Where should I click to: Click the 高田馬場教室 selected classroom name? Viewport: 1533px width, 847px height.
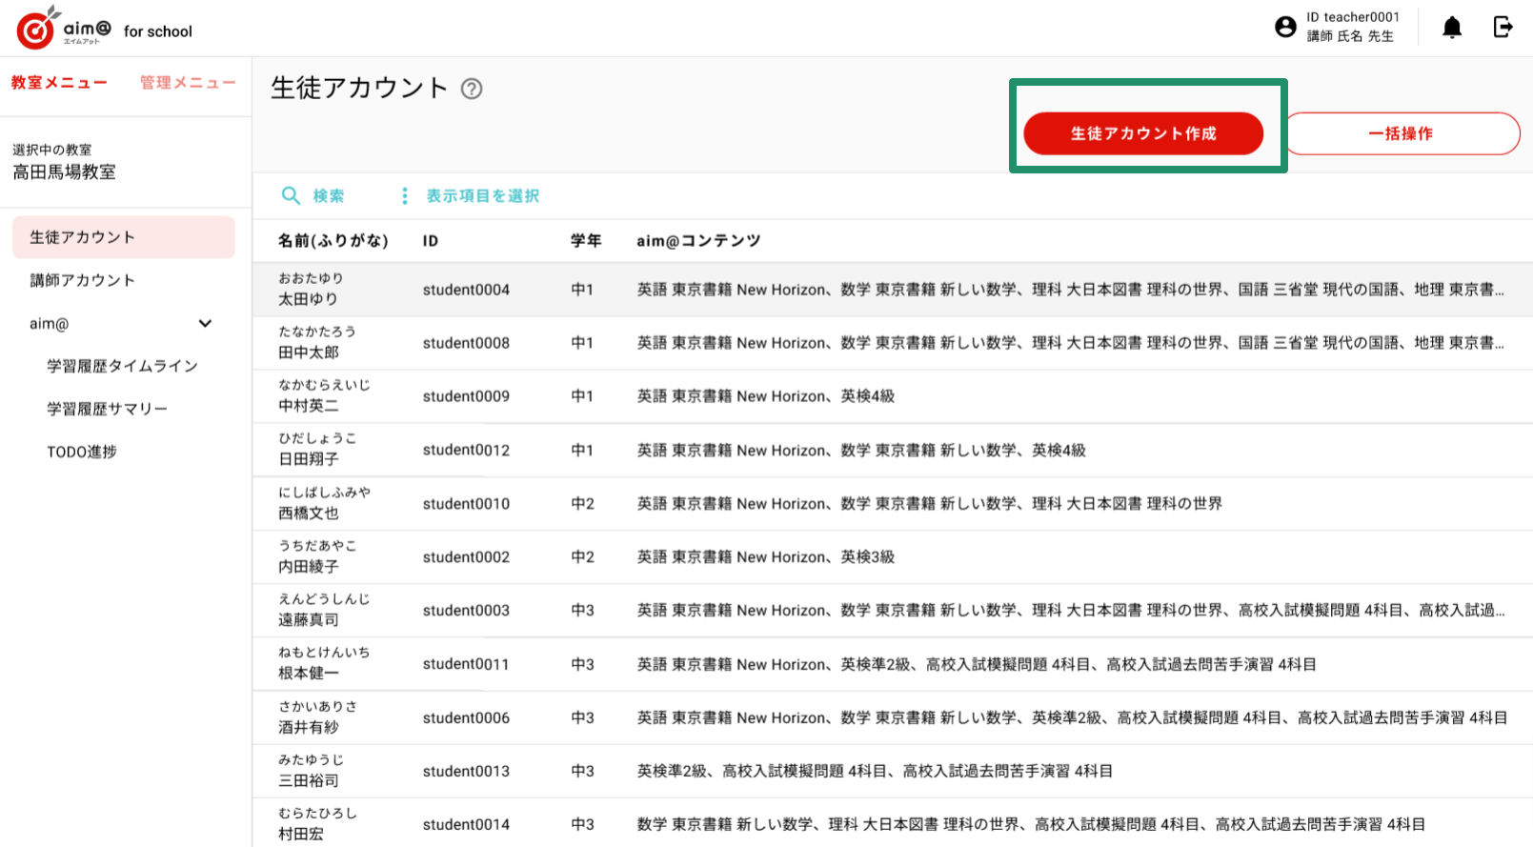pos(64,172)
